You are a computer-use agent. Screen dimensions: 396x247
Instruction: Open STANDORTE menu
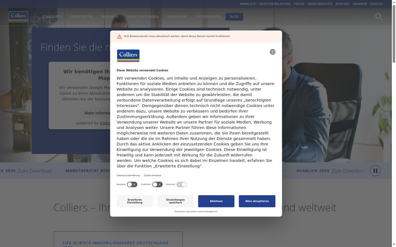[x=52, y=17]
